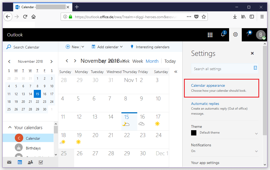Switch to Week view
The height and width of the screenshot is (170, 270).
[x=138, y=61]
